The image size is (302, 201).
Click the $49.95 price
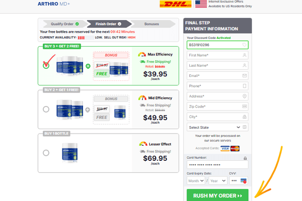[155, 118]
